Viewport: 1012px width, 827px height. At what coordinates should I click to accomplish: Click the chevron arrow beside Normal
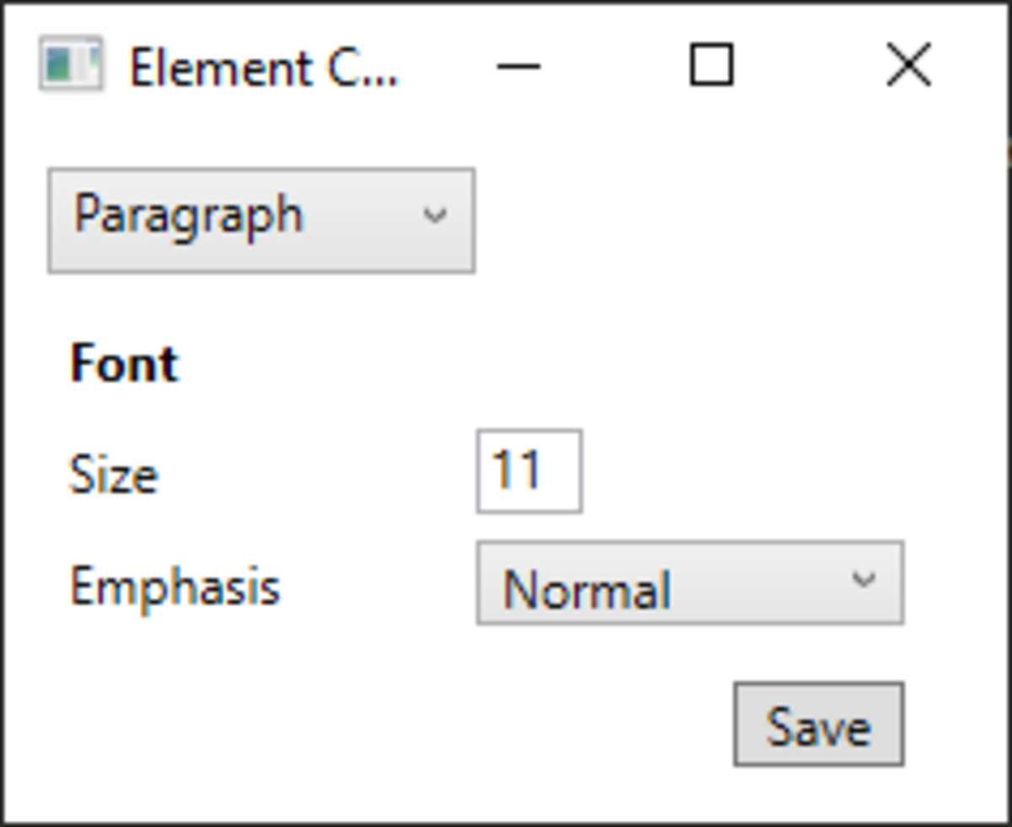click(x=863, y=580)
